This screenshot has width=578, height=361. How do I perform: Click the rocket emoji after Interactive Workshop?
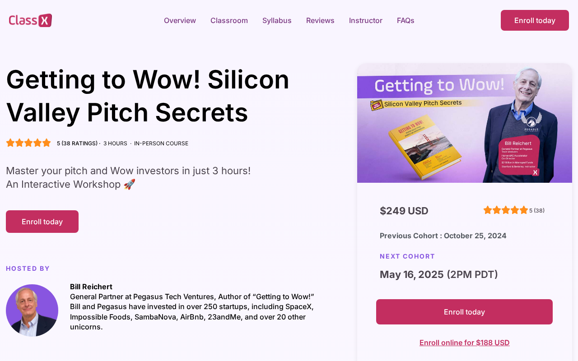130,185
